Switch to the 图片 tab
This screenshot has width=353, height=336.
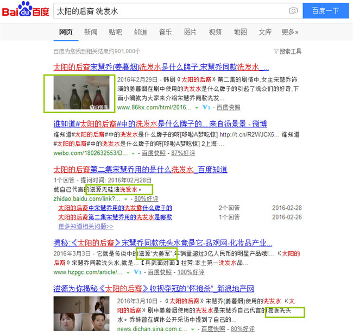[190, 32]
